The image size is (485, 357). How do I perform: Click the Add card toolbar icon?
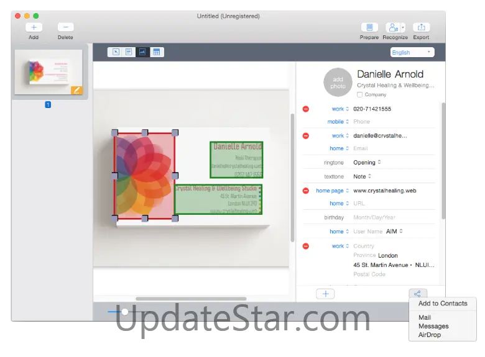tap(34, 27)
